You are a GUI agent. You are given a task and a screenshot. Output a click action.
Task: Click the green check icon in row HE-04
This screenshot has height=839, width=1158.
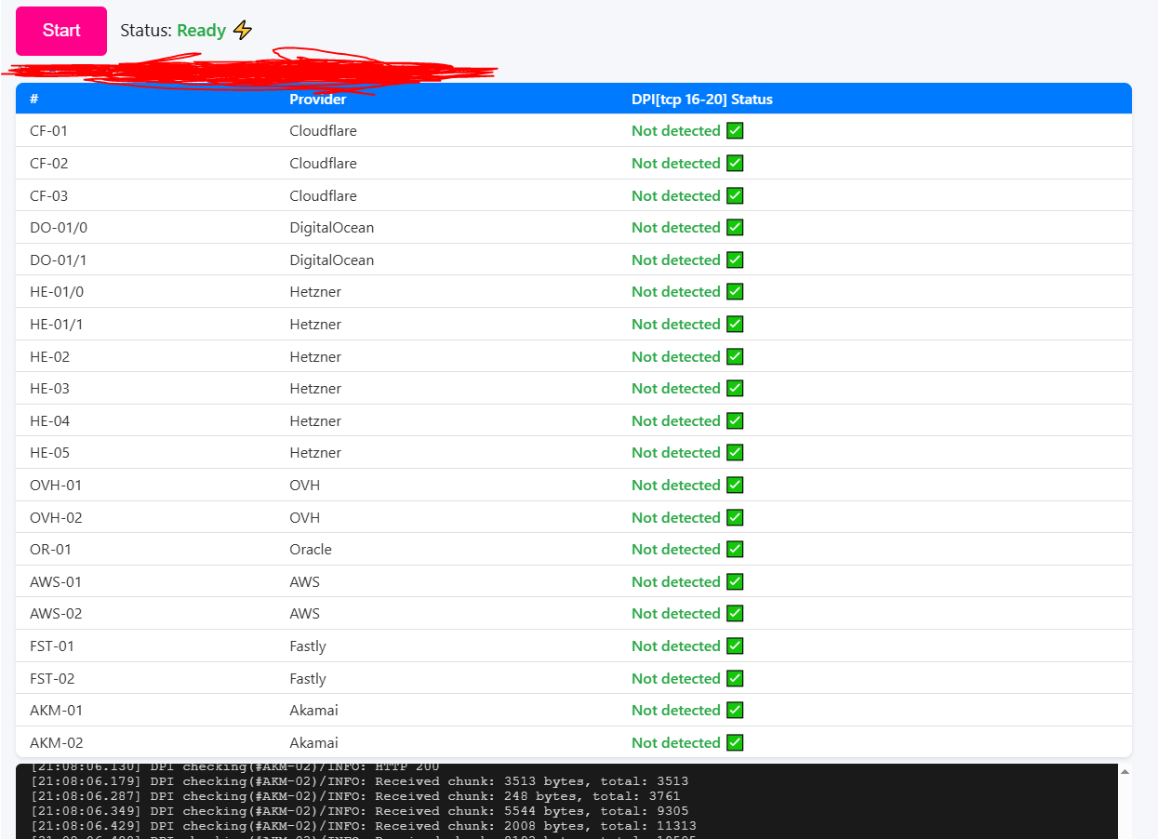735,421
